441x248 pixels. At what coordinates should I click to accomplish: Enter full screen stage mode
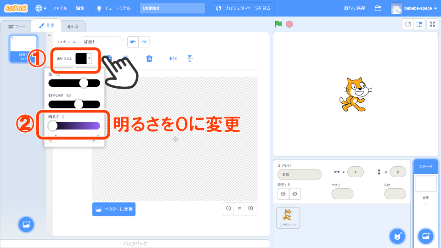pos(432,24)
